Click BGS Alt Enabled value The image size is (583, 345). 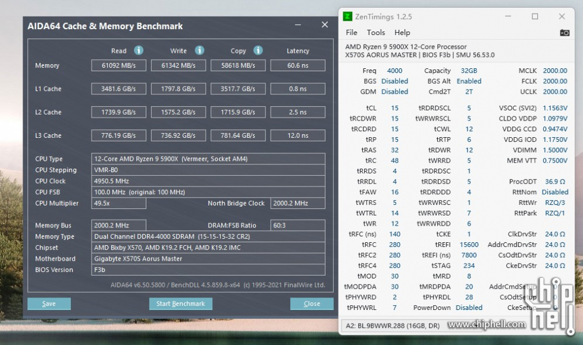[x=469, y=81]
